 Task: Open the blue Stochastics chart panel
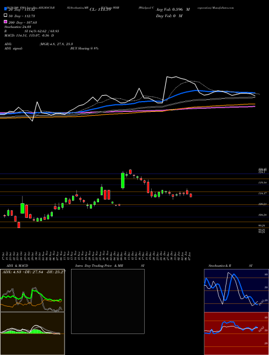coord(236,290)
